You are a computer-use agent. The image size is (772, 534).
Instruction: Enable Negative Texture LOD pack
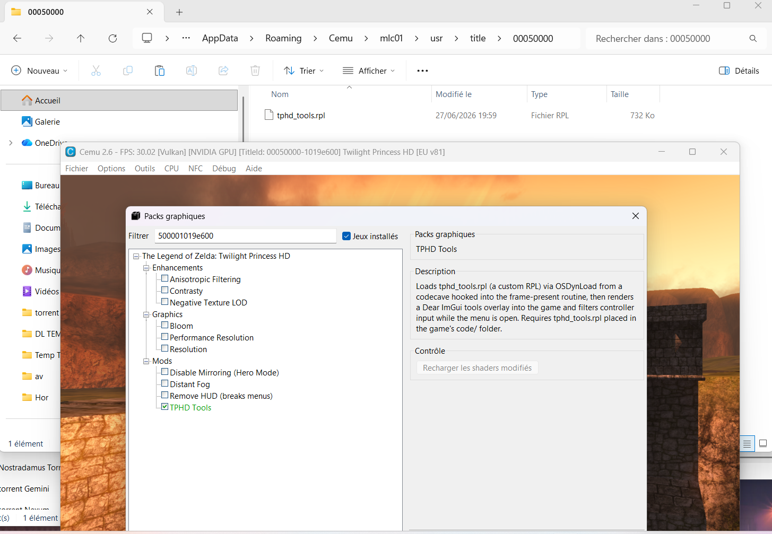(x=165, y=302)
